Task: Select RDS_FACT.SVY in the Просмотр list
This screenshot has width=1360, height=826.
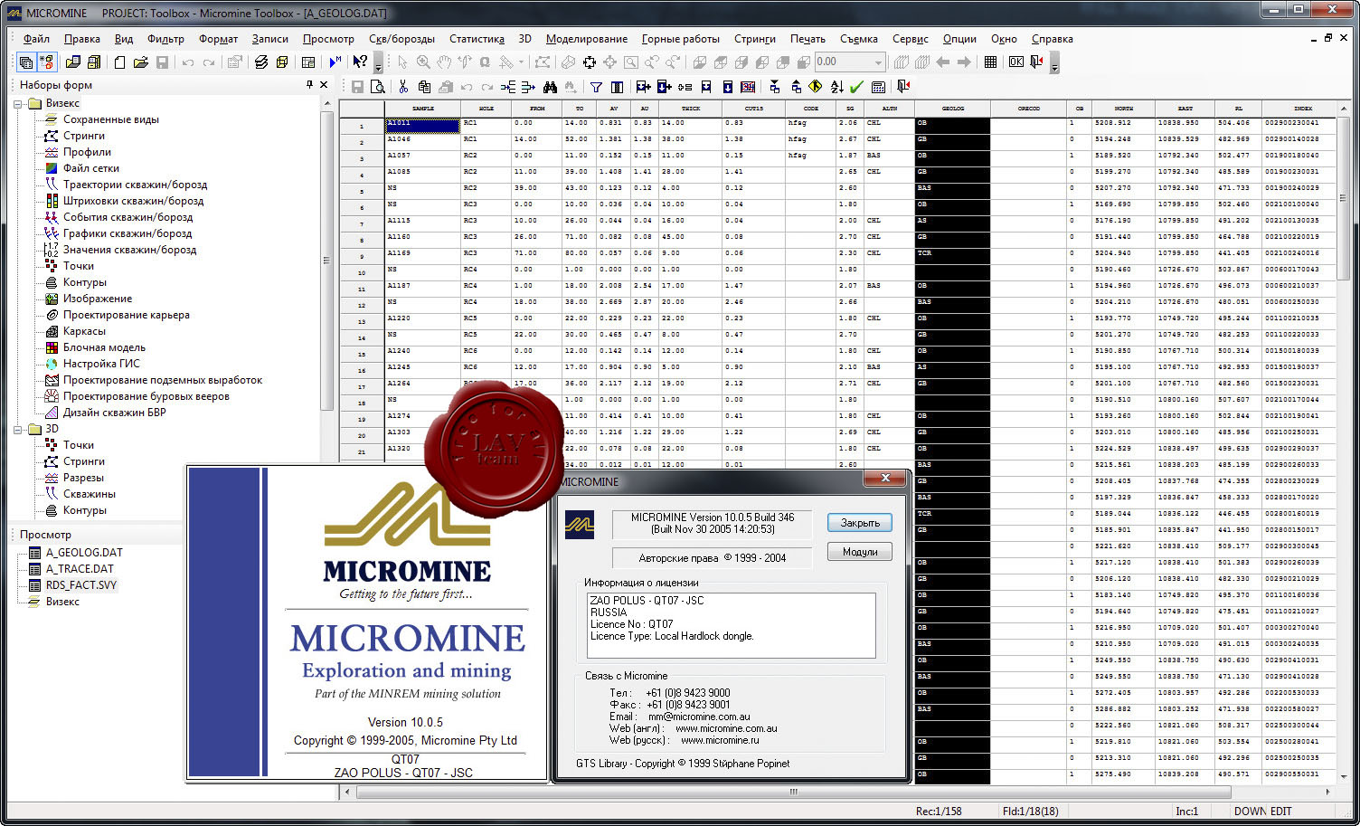Action: [x=81, y=585]
